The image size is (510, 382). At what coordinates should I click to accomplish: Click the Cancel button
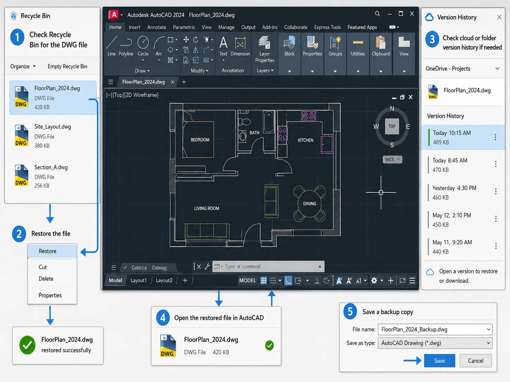tap(475, 361)
